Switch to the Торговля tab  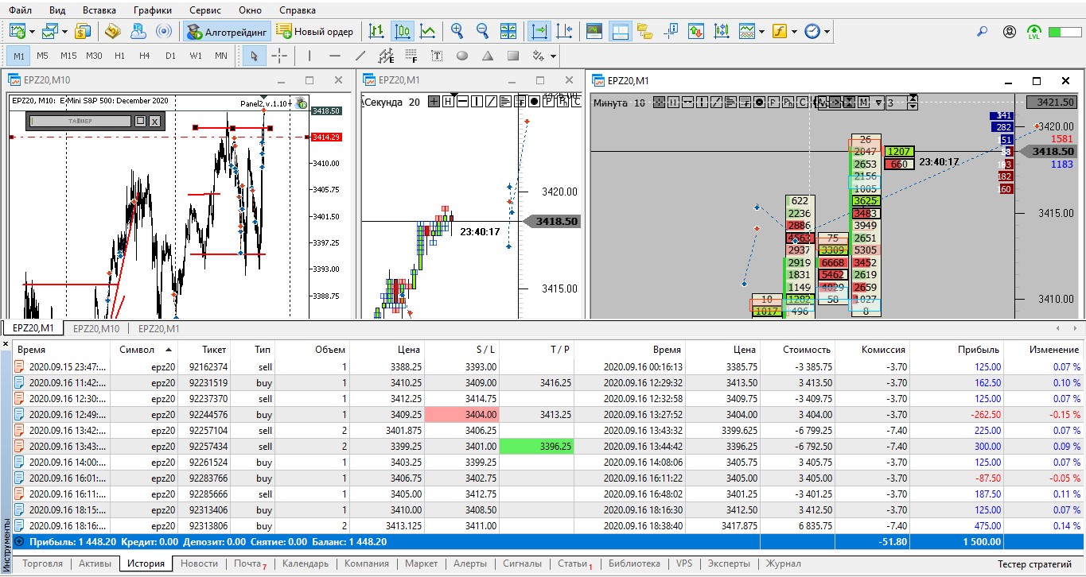coord(43,563)
